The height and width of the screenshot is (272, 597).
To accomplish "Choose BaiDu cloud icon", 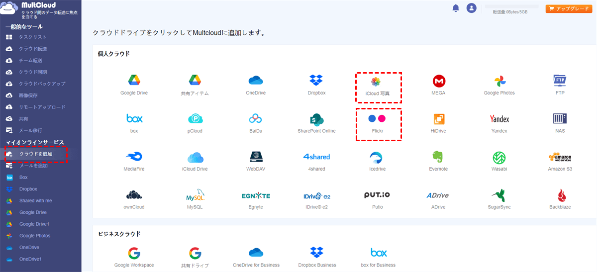I will tap(255, 118).
